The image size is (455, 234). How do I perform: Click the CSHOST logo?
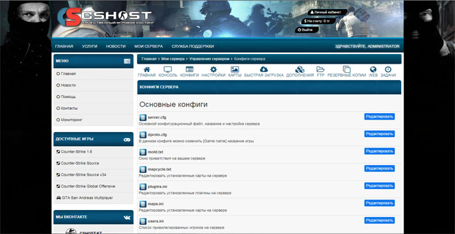[x=105, y=17]
